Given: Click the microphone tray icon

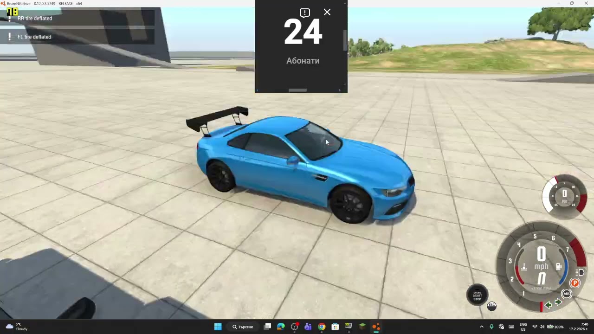Looking at the screenshot, I should [491, 327].
